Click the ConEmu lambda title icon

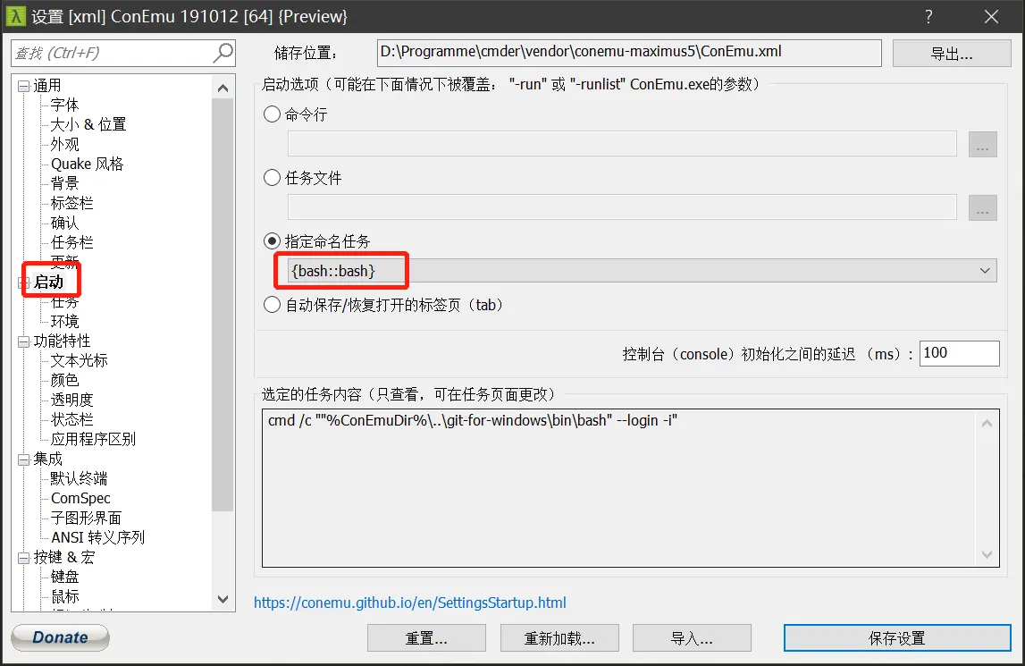pos(15,16)
